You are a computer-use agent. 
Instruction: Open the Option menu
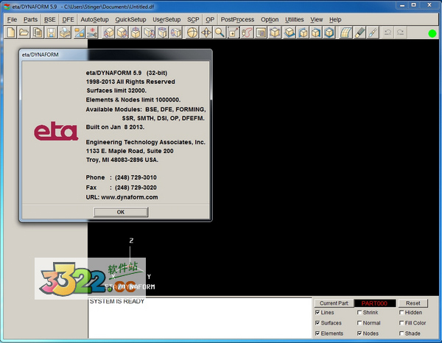click(270, 20)
